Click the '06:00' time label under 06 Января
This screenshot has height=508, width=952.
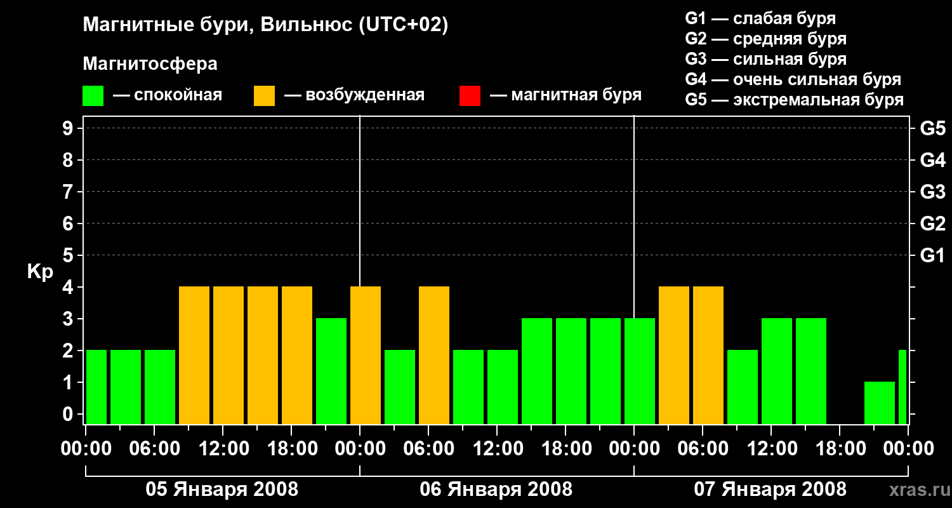tap(428, 449)
